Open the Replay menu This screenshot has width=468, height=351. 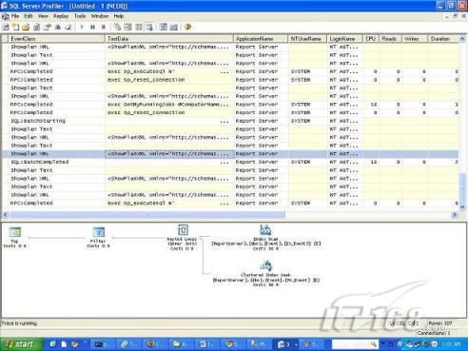point(61,16)
